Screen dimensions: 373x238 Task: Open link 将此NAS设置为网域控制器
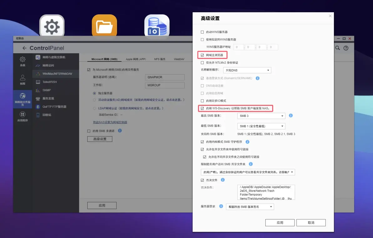[x=110, y=122]
